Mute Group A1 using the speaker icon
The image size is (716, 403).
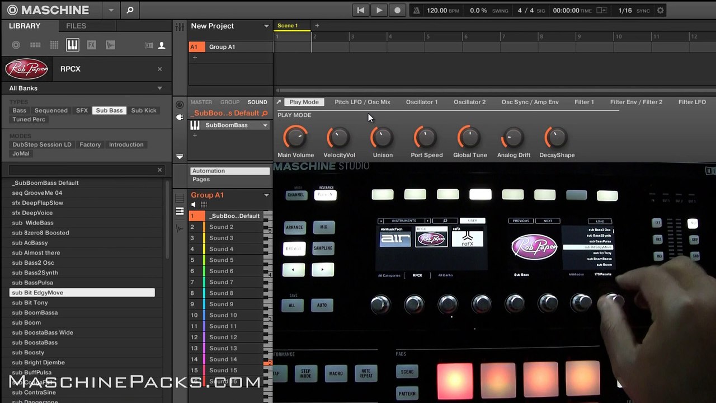[195, 205]
